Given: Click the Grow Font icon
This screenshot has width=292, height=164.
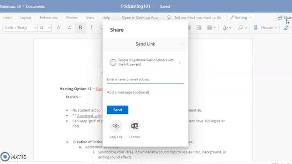Looking at the screenshot, I should (x=59, y=27).
